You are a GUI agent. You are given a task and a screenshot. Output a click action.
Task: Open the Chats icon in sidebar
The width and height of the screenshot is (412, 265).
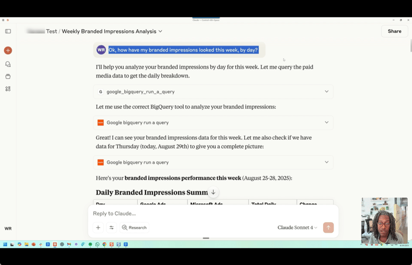(8, 64)
